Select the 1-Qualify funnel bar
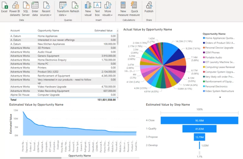243x159 pixels. [199, 129]
